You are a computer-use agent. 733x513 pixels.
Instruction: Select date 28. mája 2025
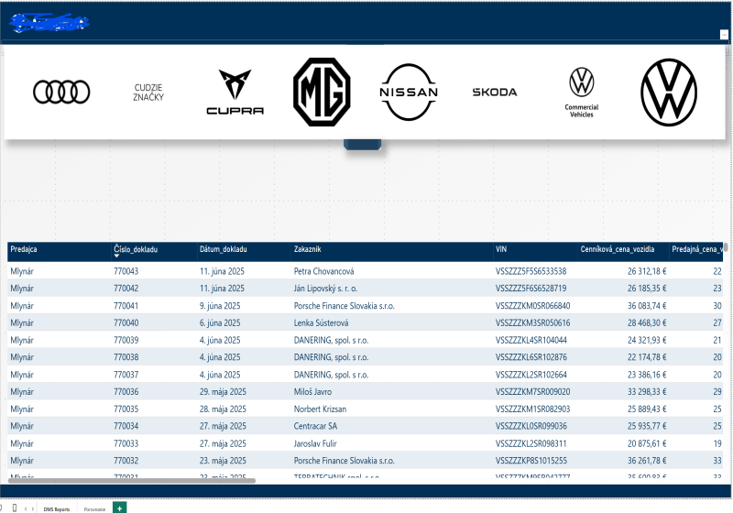click(x=223, y=409)
